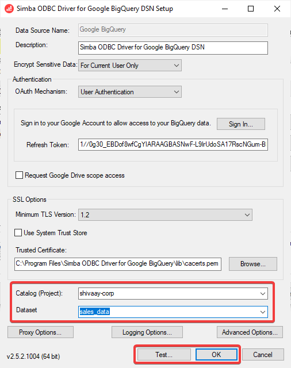This screenshot has height=368, width=291.
Task: Enable Request Google Drive scope access checkbox
Action: 19,175
